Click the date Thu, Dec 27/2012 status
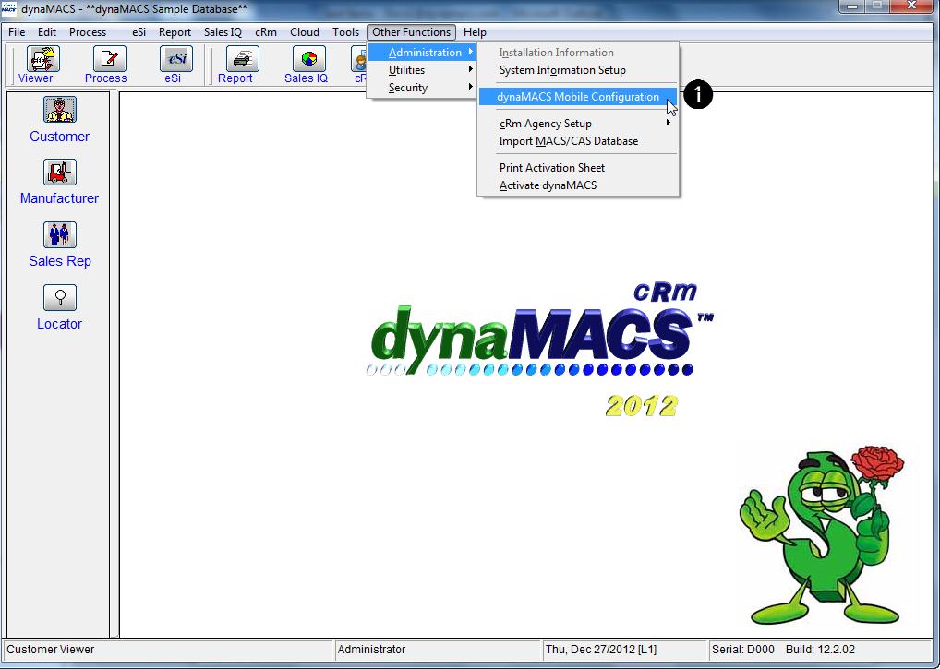This screenshot has width=940, height=669. coord(601,650)
